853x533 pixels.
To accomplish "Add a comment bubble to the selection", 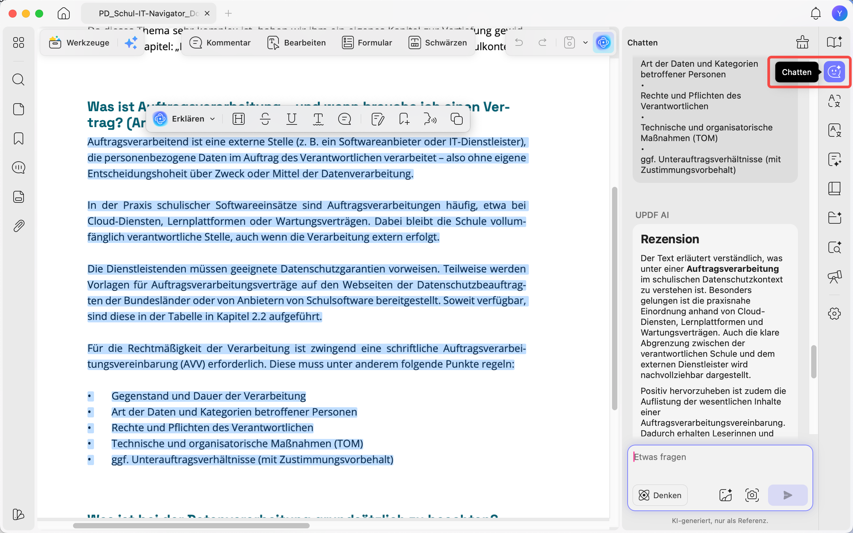I will (345, 119).
